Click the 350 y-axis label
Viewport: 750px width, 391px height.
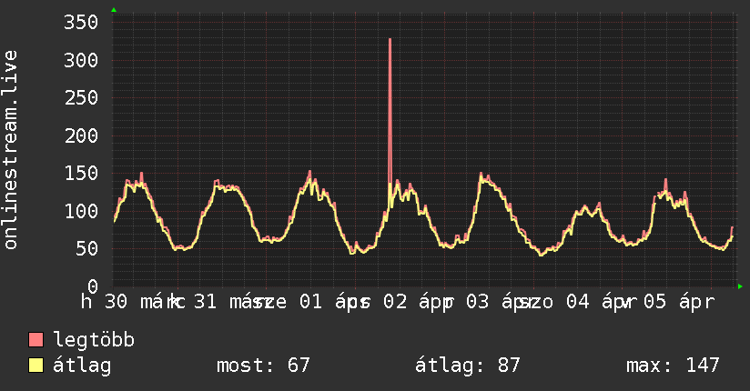81,23
